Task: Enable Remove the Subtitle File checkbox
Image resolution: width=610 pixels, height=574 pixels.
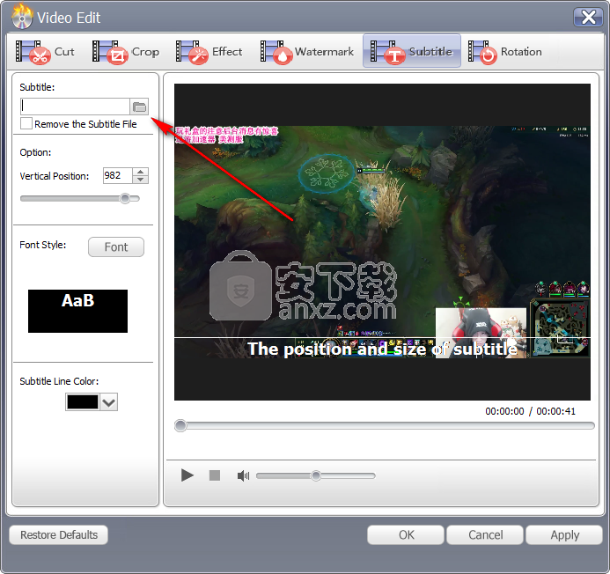Action: click(x=26, y=124)
